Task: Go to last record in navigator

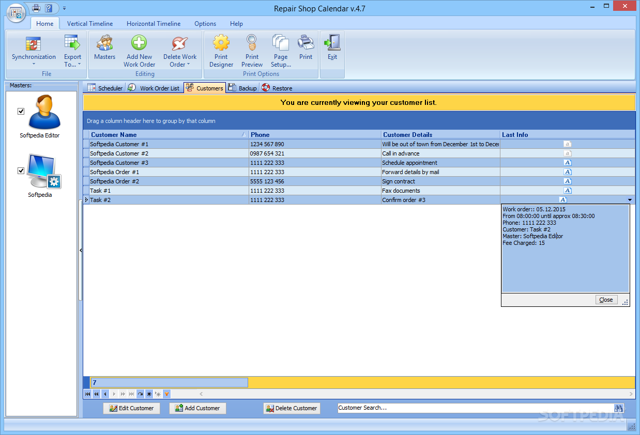Action: [131, 394]
